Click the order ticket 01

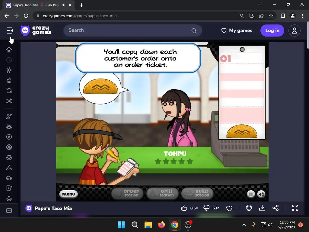(x=242, y=92)
